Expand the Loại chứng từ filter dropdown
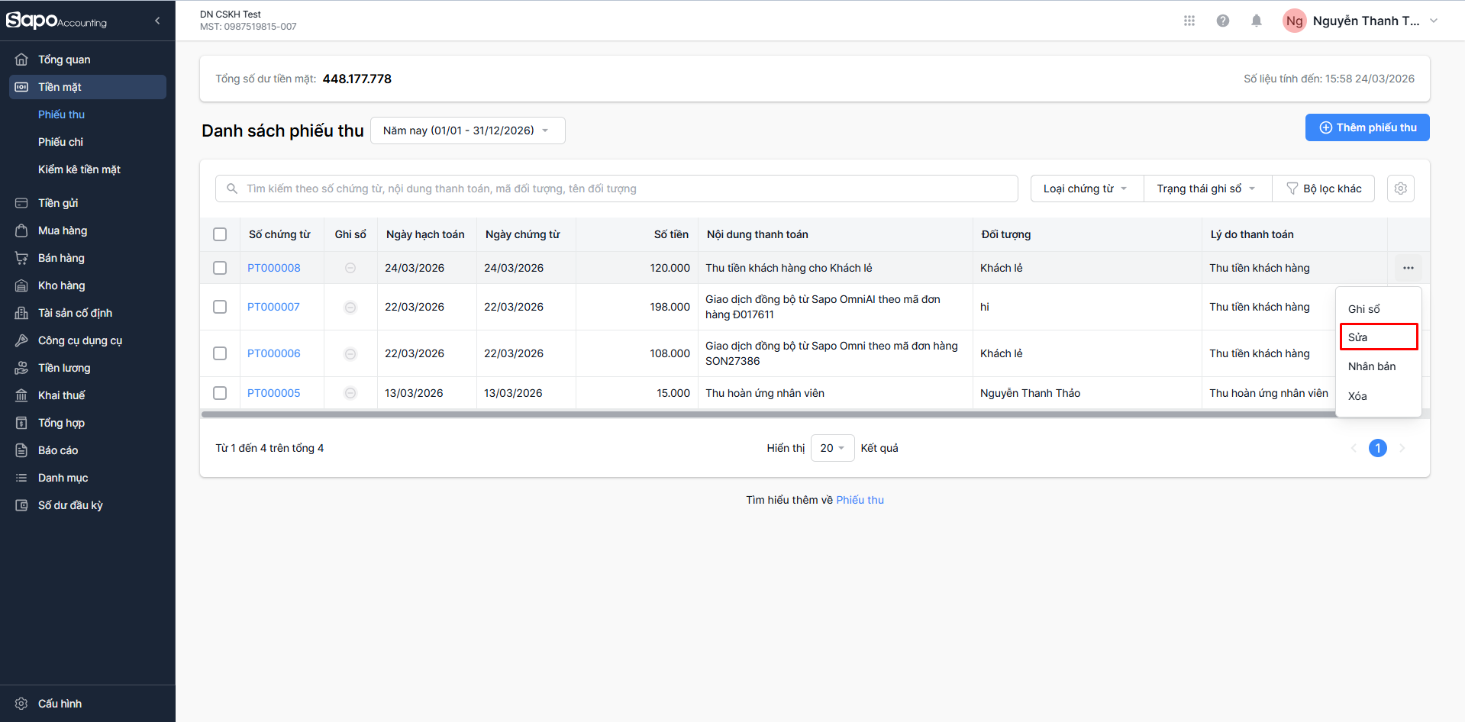 tap(1086, 189)
